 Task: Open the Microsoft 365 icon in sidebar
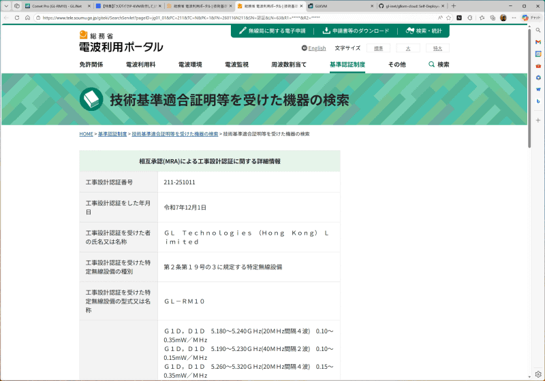[538, 78]
